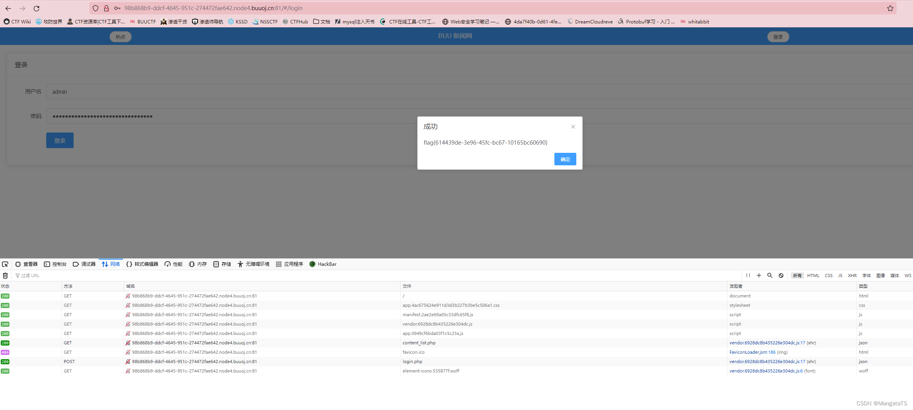Click the blue 登录 submit button
The width and height of the screenshot is (913, 410).
[60, 140]
